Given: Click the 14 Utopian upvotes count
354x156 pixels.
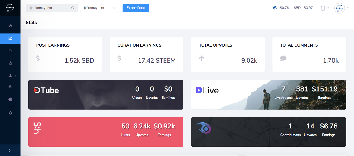Looking at the screenshot, I should (310, 126).
